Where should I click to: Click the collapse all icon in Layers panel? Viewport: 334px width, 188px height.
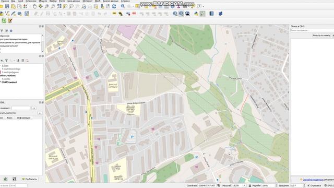pyautogui.click(x=22, y=61)
